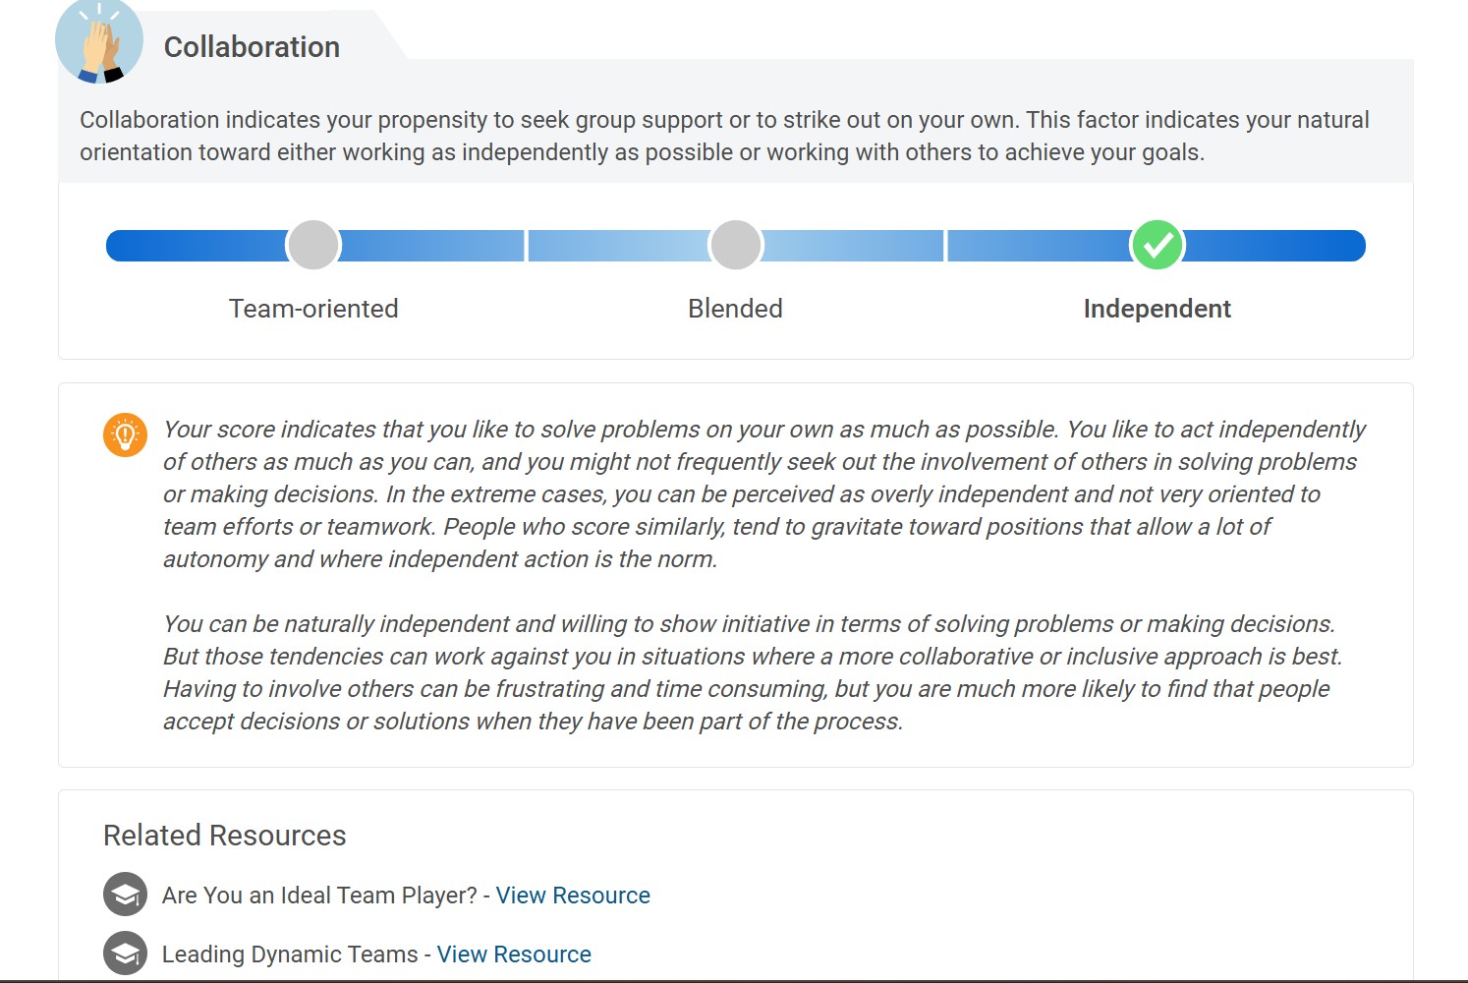Screen dimensions: 1468x983
Task: Open View Resource for Leading Dynamic Teams
Action: (x=514, y=954)
